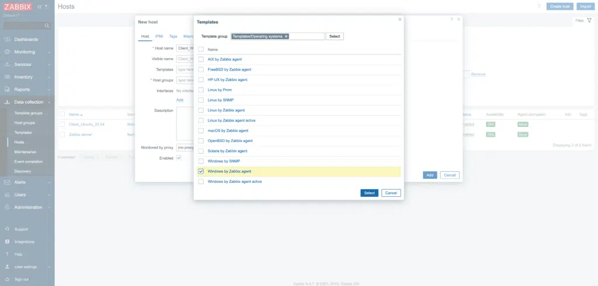
Task: Open Discovery submenu item
Action: [23, 171]
